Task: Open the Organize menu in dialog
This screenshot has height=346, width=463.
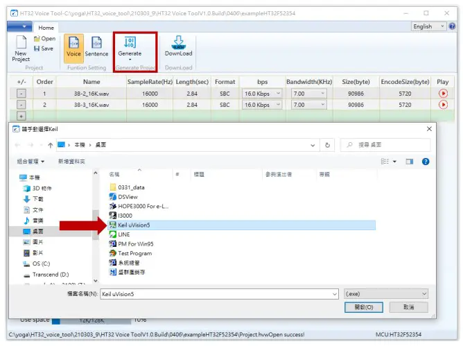Action: [x=30, y=162]
